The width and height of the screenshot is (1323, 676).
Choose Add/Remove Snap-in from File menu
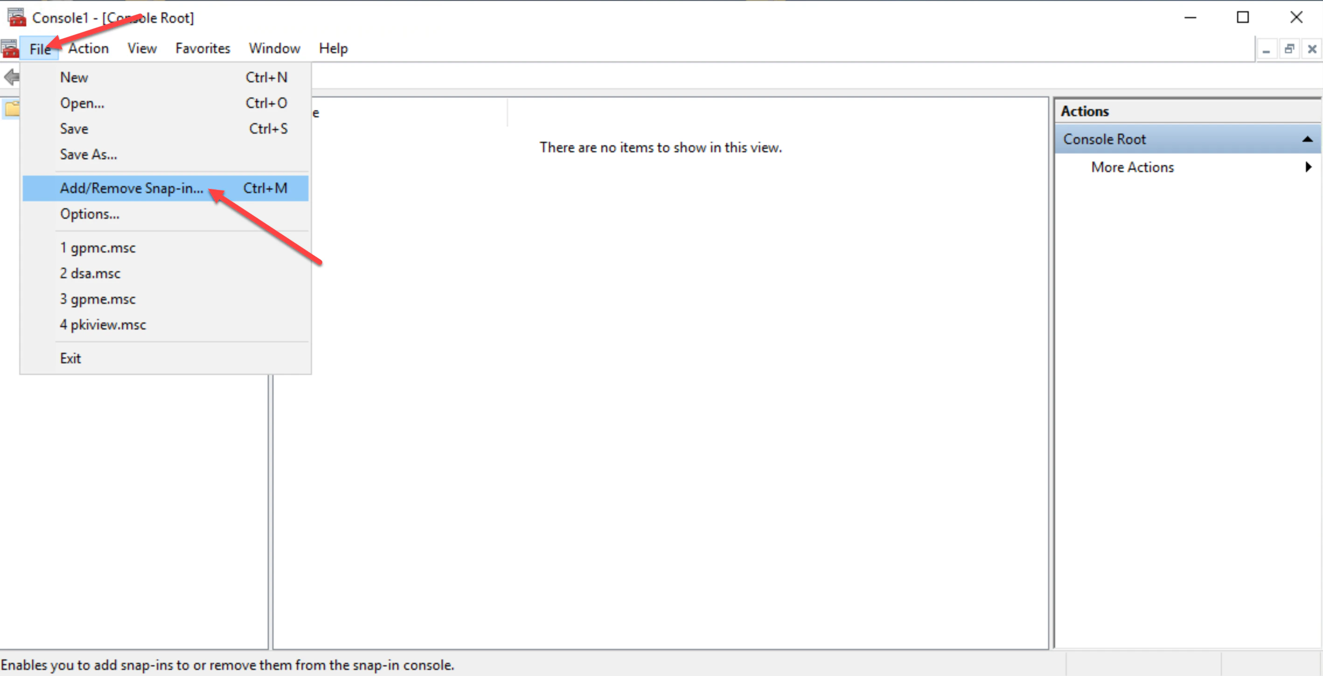pos(132,188)
